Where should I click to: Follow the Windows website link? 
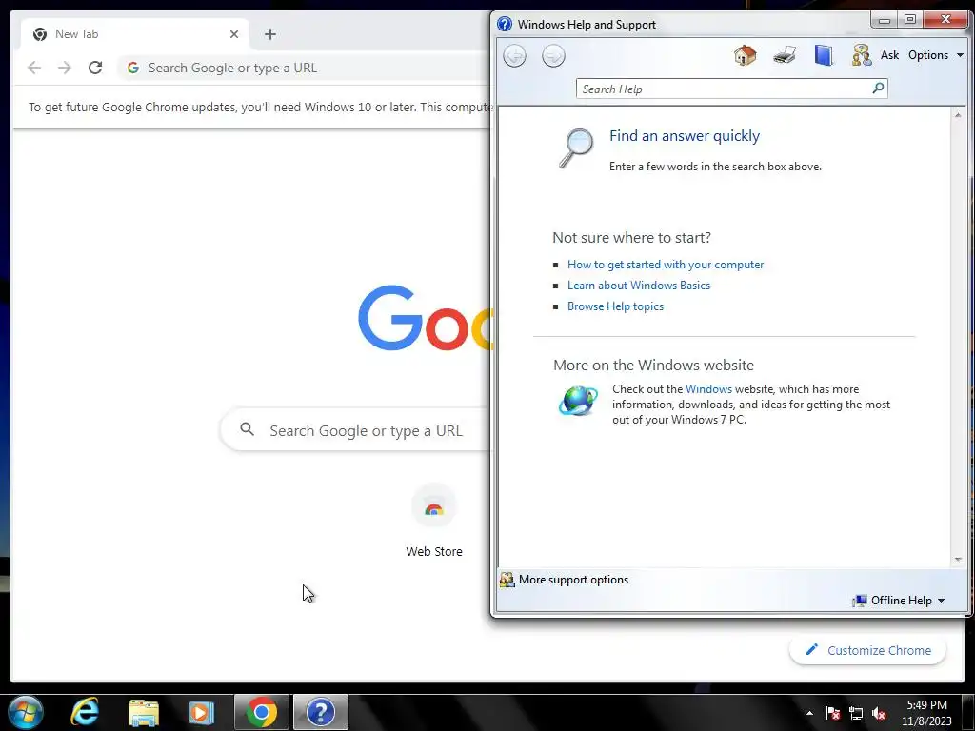coord(708,389)
